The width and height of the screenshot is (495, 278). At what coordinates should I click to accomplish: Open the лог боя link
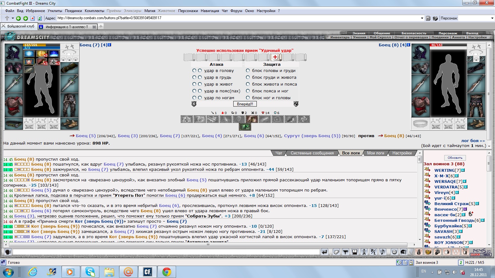point(473,141)
